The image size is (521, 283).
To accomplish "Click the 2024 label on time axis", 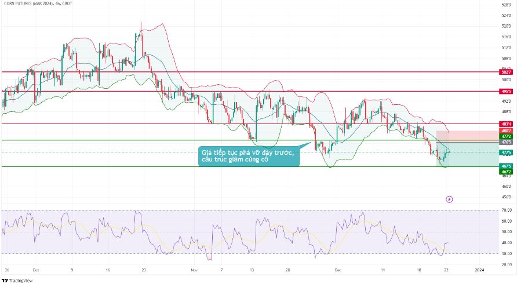I will (479, 270).
